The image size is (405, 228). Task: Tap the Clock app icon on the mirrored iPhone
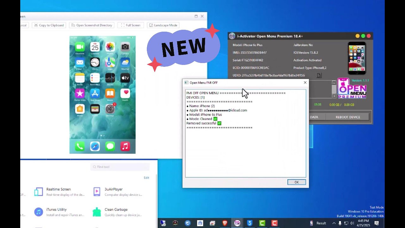[x=95, y=62]
